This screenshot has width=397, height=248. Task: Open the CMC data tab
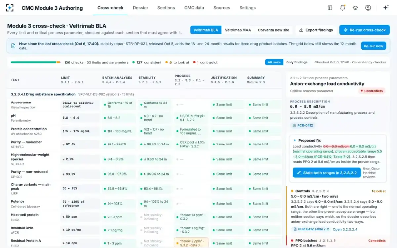point(194,8)
